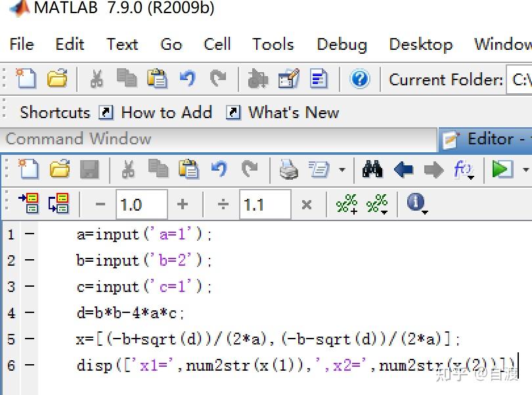Click the back navigation arrow in the Editor

(x=403, y=169)
